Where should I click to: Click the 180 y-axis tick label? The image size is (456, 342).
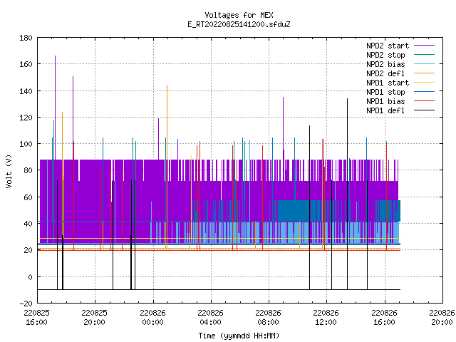point(26,38)
